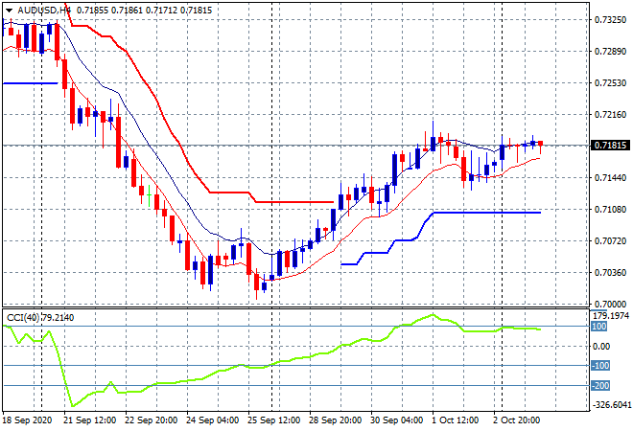
Task: Click the 25 Sep 12:00 time axis label
Action: coord(273,420)
